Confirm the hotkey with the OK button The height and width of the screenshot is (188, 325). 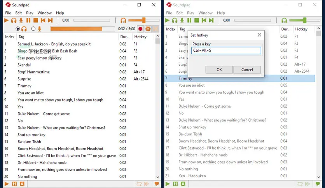coord(219,70)
